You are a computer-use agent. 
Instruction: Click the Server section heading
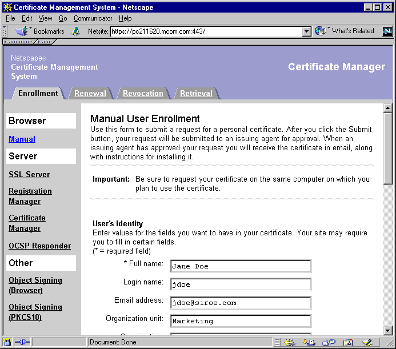tap(41, 156)
